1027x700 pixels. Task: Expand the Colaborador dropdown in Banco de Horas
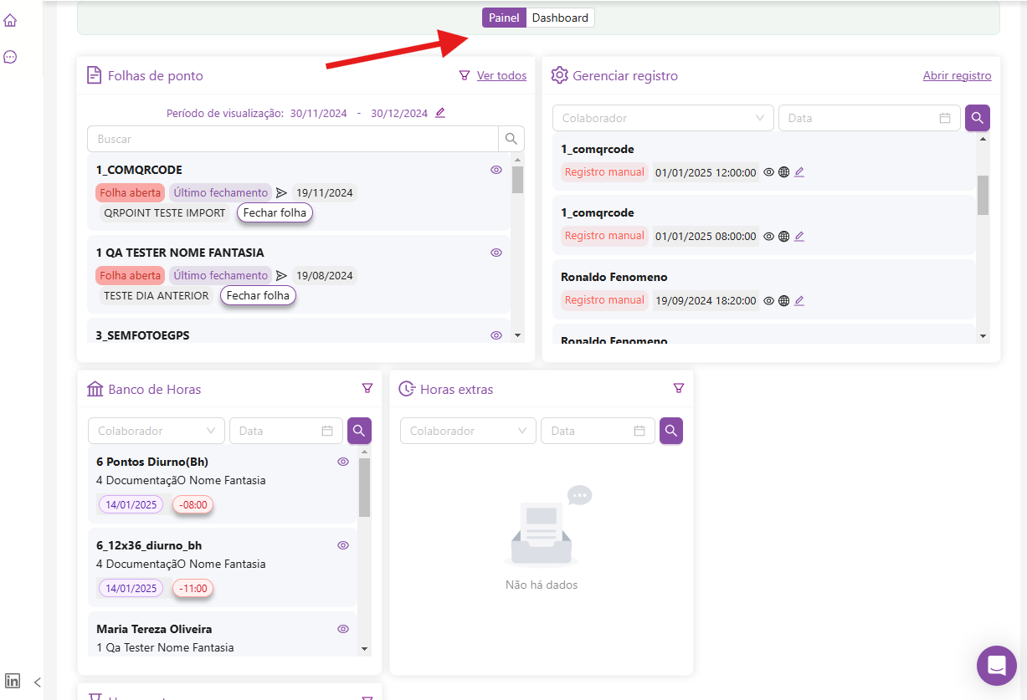click(x=156, y=431)
